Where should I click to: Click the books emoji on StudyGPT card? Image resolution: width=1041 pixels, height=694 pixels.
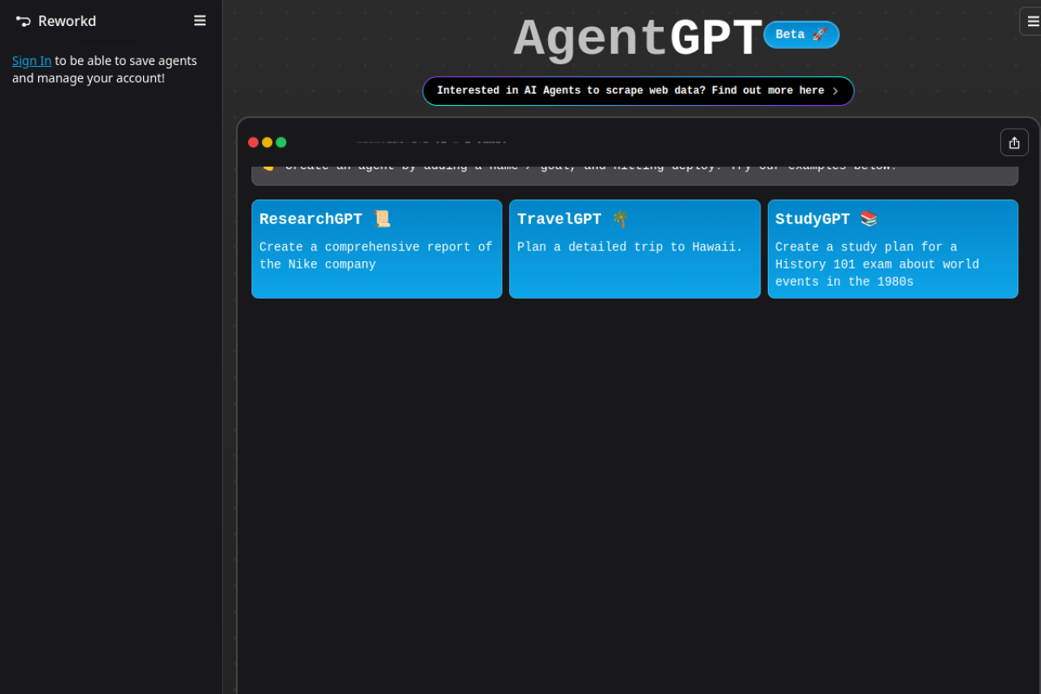(869, 219)
